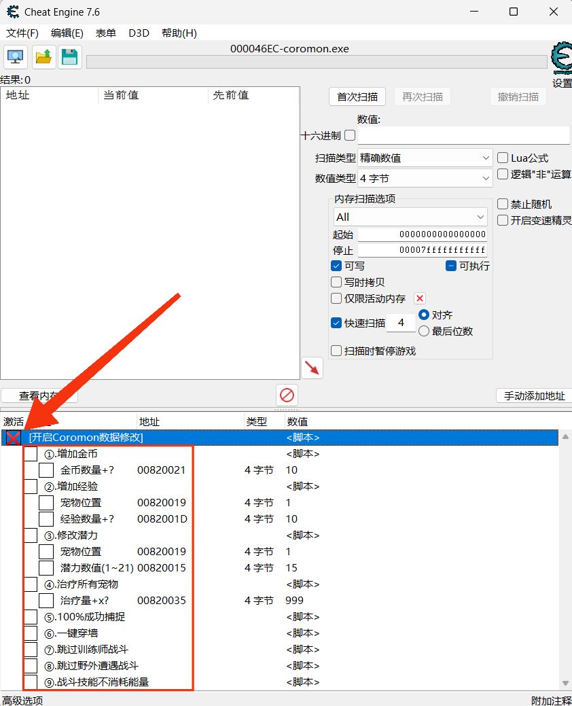Viewport: 572px width, 706px height.
Task: Enable the ②.增加经验 script checkbox
Action: coord(31,487)
